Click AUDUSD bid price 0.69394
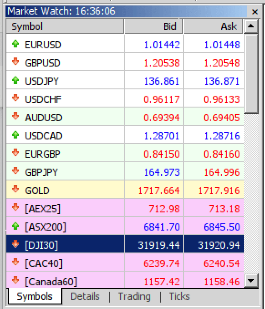 (162, 118)
